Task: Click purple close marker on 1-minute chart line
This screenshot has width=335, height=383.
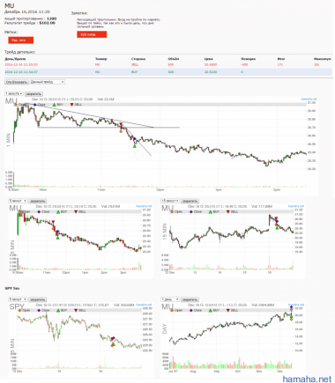Action: (134, 138)
